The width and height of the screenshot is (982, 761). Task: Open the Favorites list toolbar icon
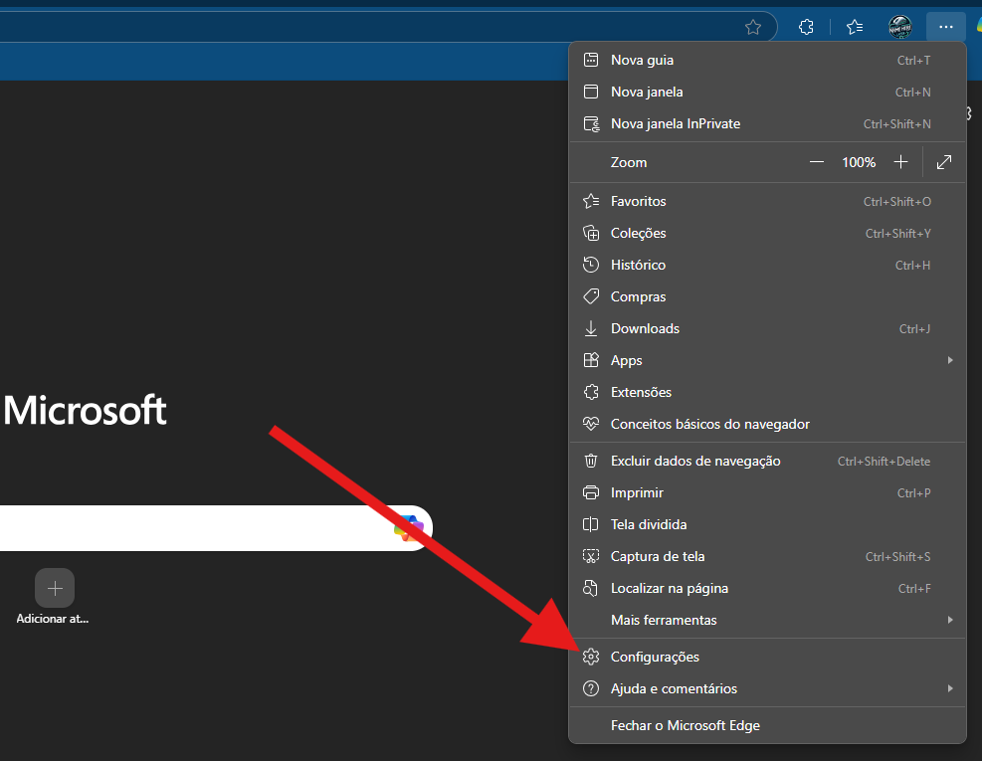[855, 27]
